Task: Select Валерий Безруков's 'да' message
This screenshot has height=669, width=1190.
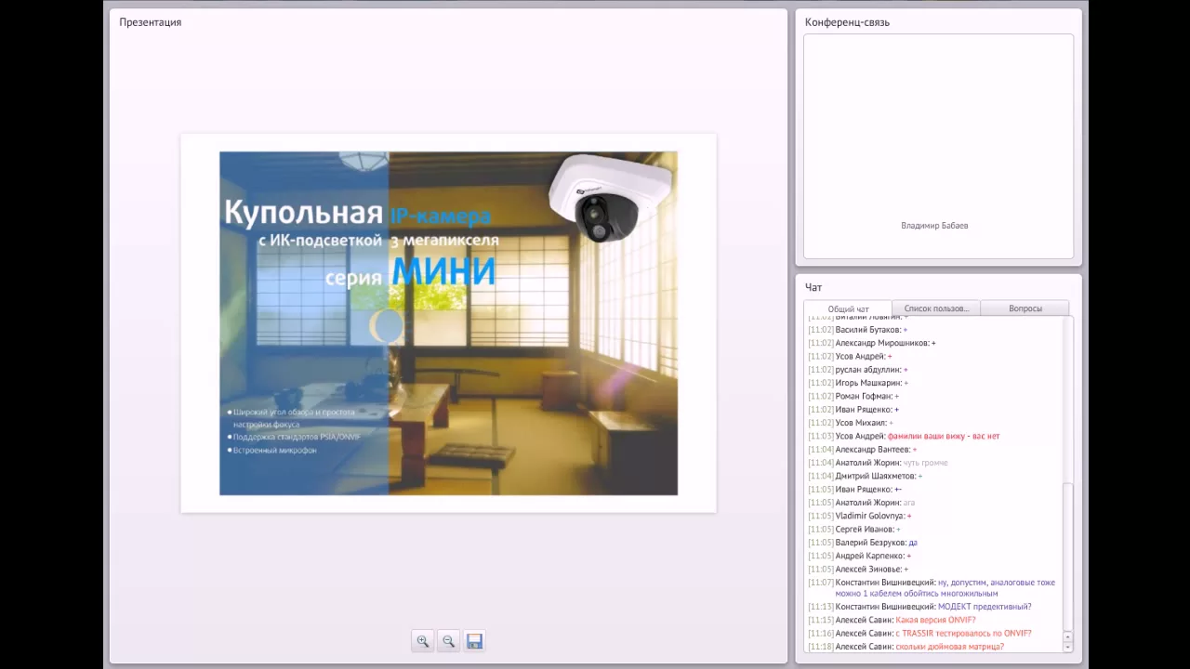Action: (x=913, y=543)
